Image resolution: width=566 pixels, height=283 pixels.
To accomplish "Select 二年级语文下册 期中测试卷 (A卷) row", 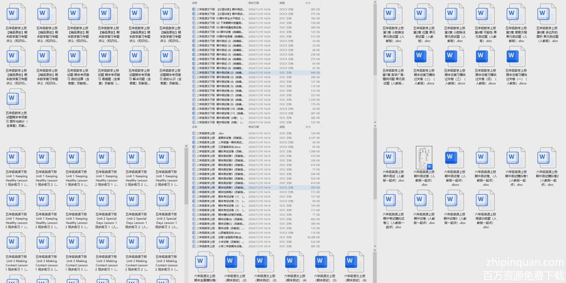I will [221, 118].
